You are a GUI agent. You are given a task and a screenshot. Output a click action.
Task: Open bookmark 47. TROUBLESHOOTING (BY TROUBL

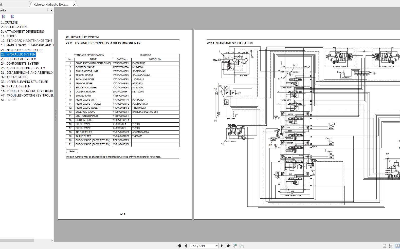(27, 95)
